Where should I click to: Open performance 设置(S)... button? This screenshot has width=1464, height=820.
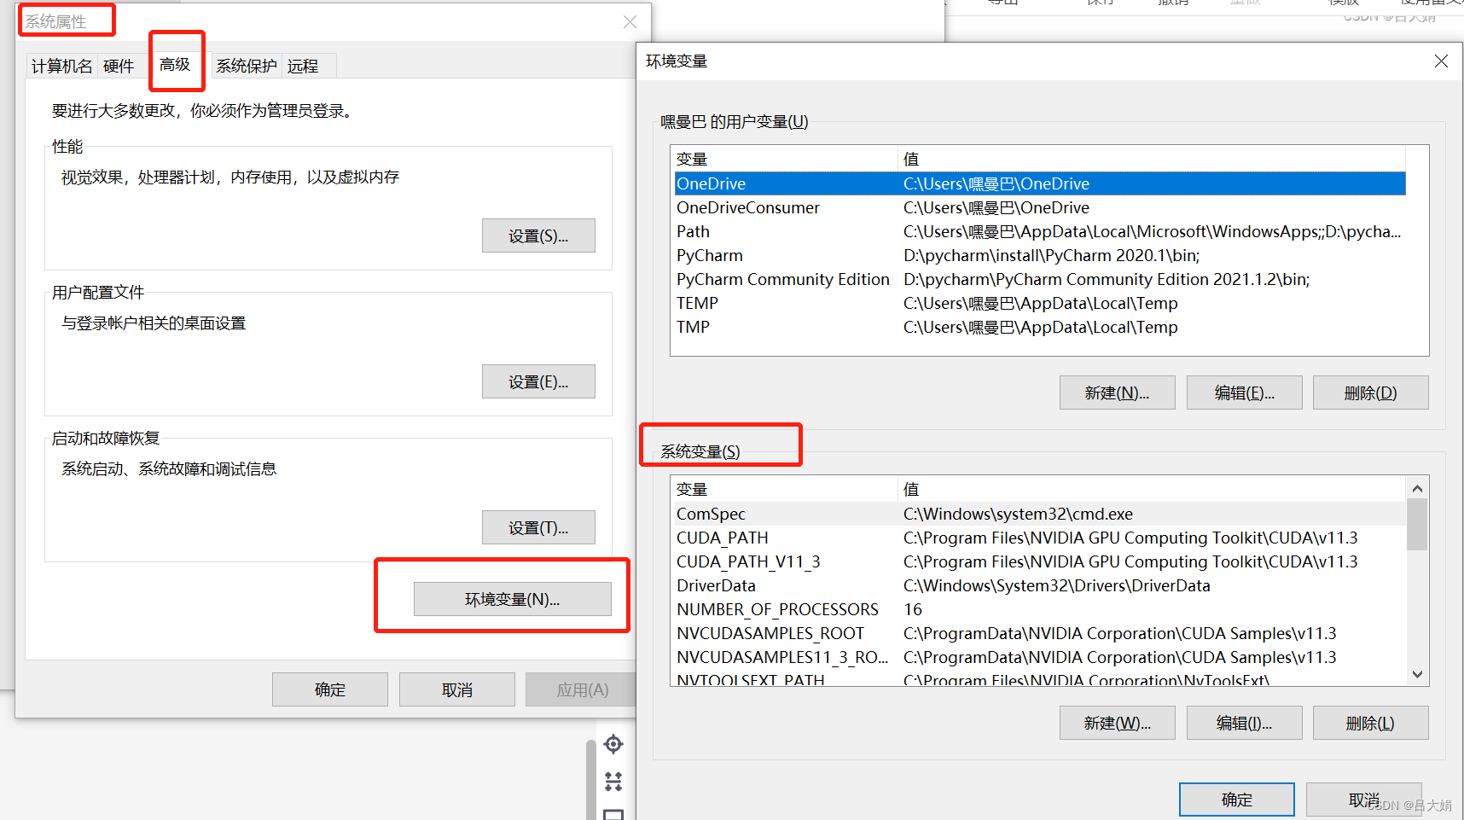[538, 236]
